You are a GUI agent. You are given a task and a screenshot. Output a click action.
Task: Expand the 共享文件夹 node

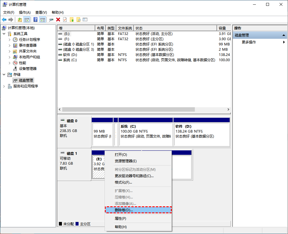point(10,51)
